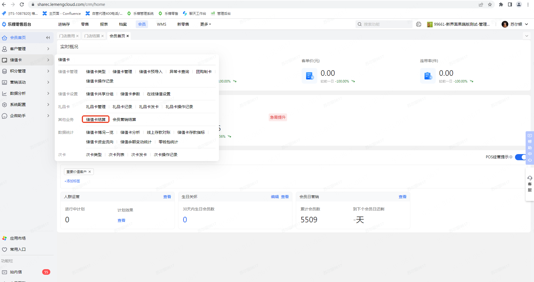Open the 乐檬管理系统 bookmark
Screen dimensions: 534x282
pos(140,13)
